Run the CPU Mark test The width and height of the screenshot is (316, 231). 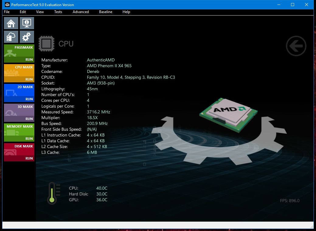click(x=29, y=79)
